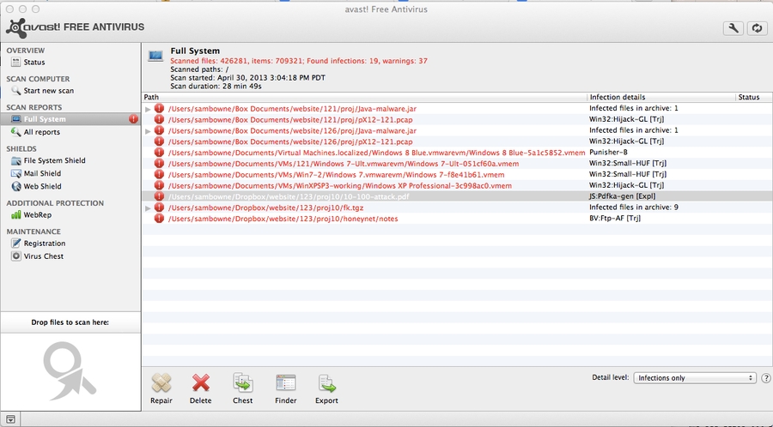
Task: Open the Virus Chest in sidebar
Action: pyautogui.click(x=43, y=256)
